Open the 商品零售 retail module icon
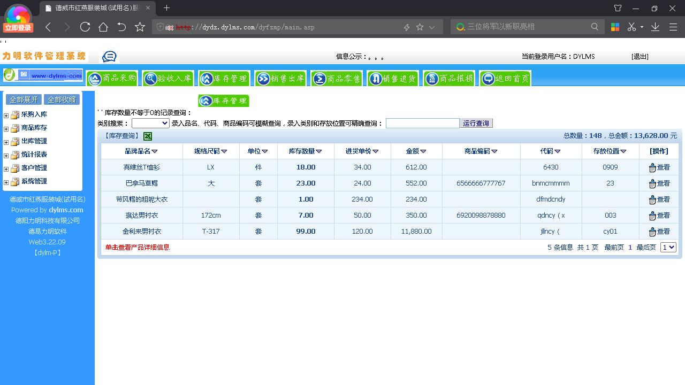The height and width of the screenshot is (385, 685). (x=337, y=78)
